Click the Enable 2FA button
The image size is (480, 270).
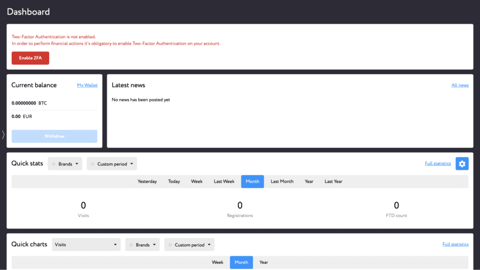point(30,58)
